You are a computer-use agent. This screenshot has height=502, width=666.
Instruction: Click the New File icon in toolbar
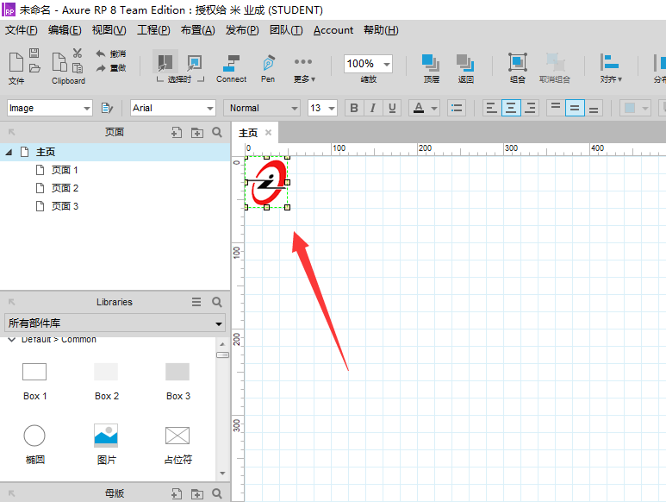[x=16, y=62]
